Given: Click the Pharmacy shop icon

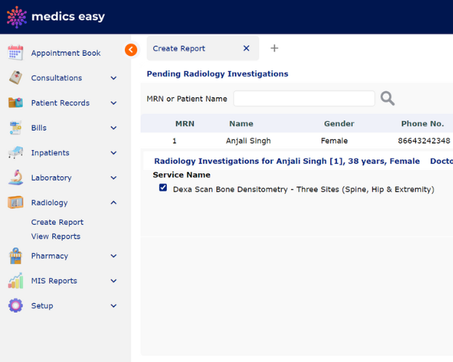Looking at the screenshot, I should [x=15, y=256].
